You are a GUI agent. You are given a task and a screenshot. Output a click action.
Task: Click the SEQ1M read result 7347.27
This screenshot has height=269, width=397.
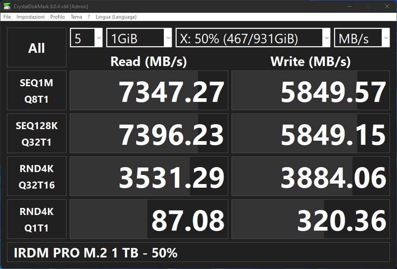point(149,90)
